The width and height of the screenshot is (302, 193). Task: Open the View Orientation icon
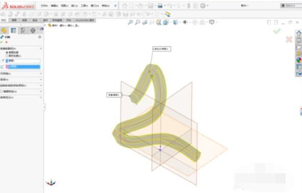(166, 22)
